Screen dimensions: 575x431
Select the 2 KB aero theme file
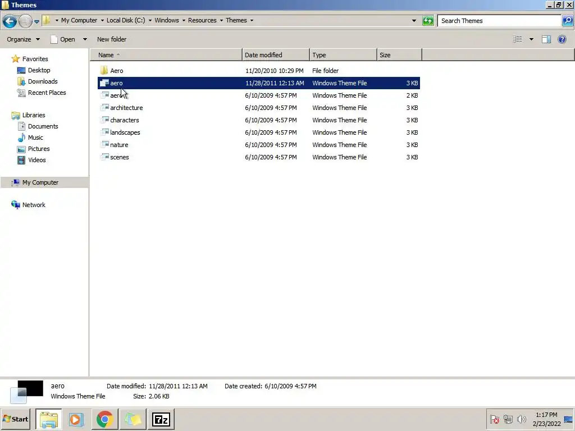click(258, 95)
